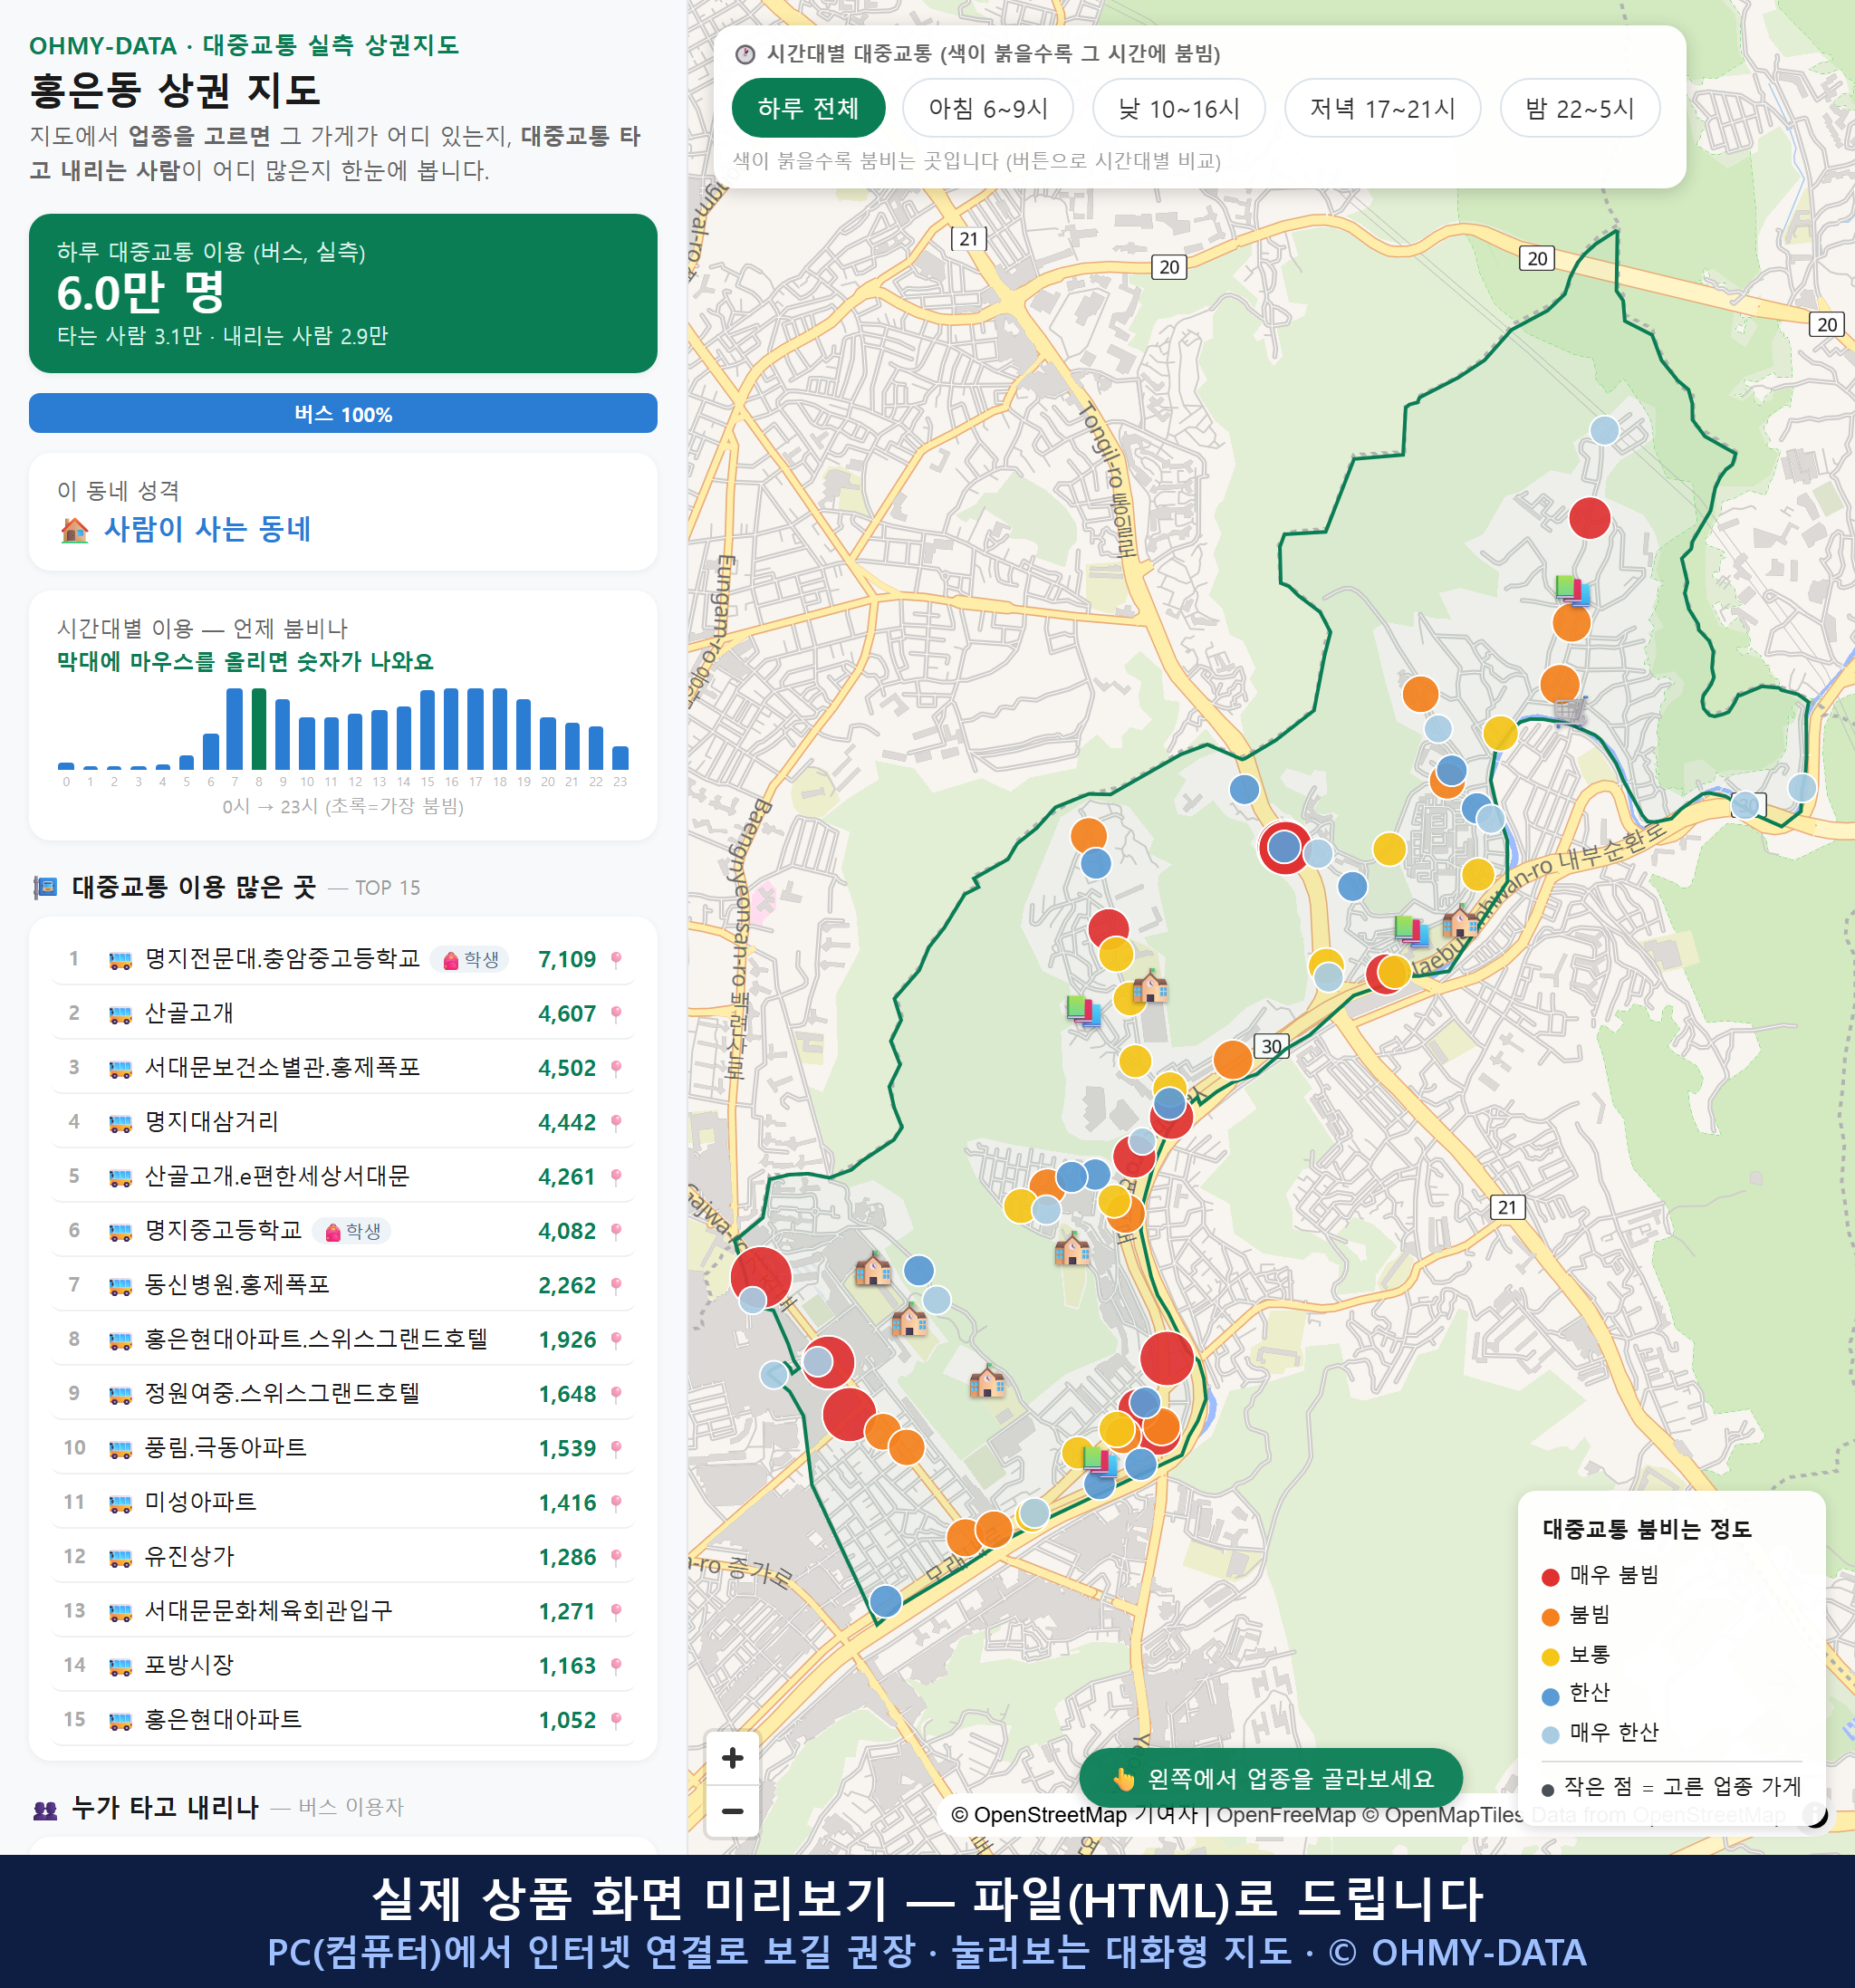The height and width of the screenshot is (1988, 1855).
Task: Click the orange 붐빔 legend swatch
Action: click(x=1551, y=1617)
